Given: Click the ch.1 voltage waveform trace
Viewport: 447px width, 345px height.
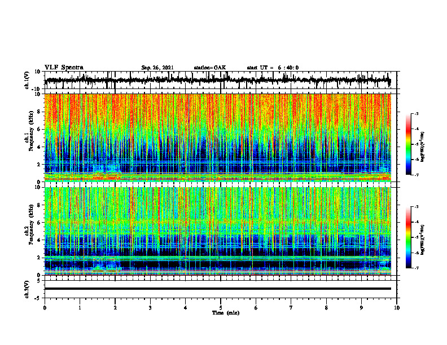Looking at the screenshot, I should tap(217, 80).
